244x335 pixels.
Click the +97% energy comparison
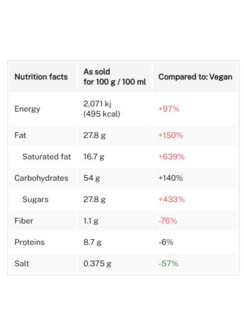coord(169,109)
